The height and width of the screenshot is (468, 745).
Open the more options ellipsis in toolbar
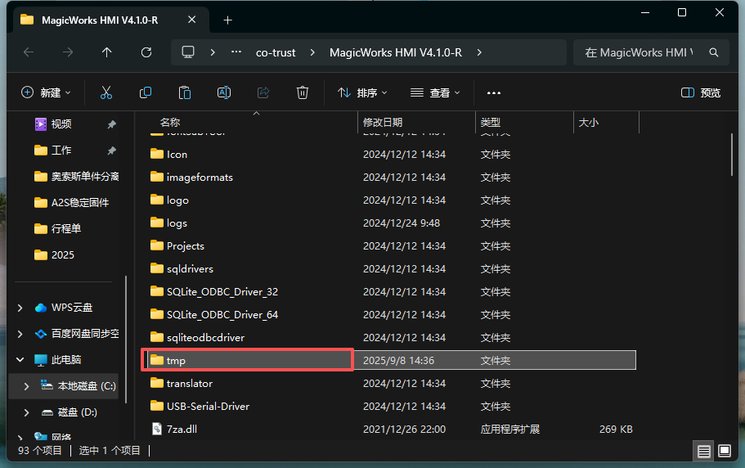[494, 92]
